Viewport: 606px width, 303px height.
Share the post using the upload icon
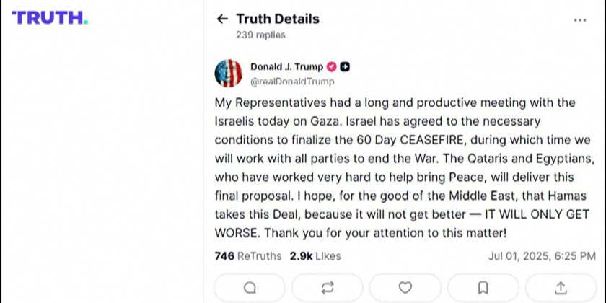click(x=561, y=288)
